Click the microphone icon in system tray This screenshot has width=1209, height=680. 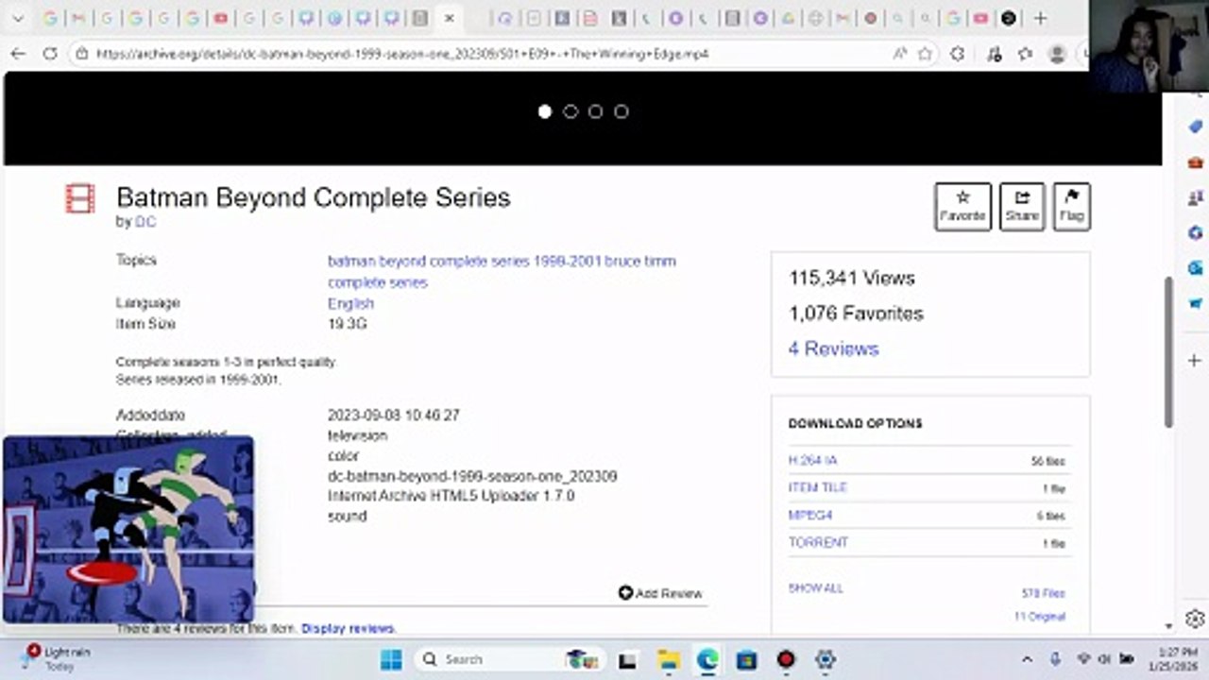coord(1056,659)
